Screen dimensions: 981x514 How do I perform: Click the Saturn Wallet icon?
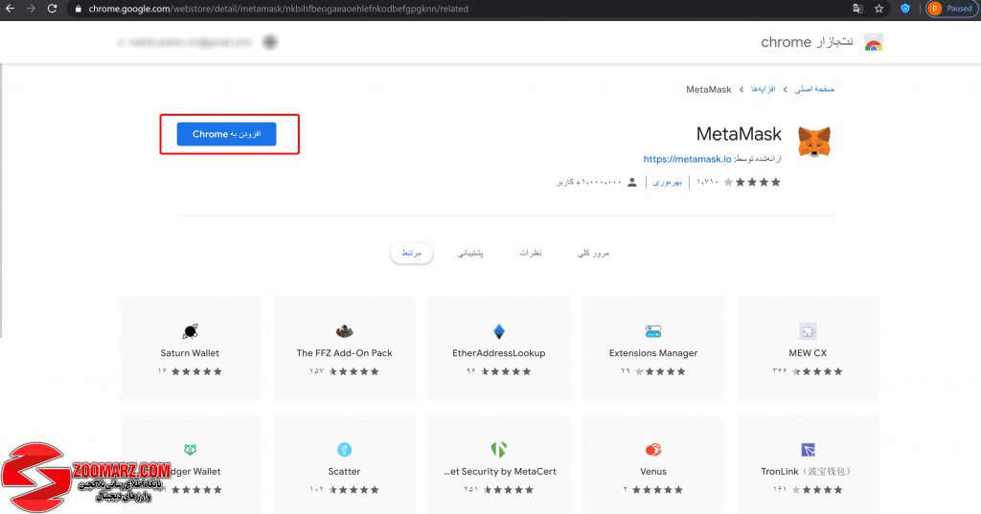click(191, 331)
